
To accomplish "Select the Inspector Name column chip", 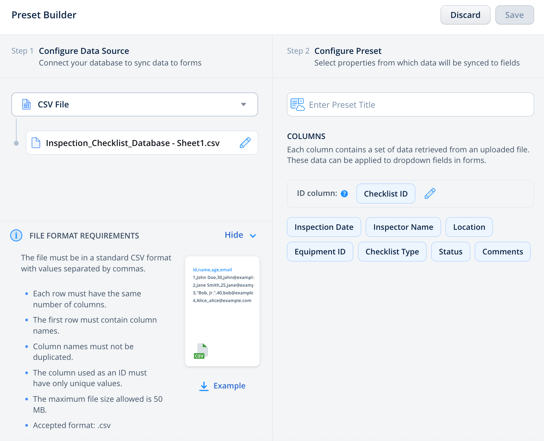I will click(403, 227).
